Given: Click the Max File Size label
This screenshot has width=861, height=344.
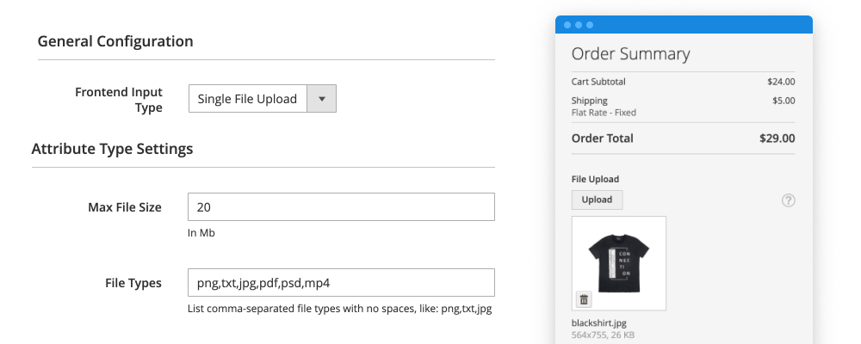Looking at the screenshot, I should click(124, 207).
